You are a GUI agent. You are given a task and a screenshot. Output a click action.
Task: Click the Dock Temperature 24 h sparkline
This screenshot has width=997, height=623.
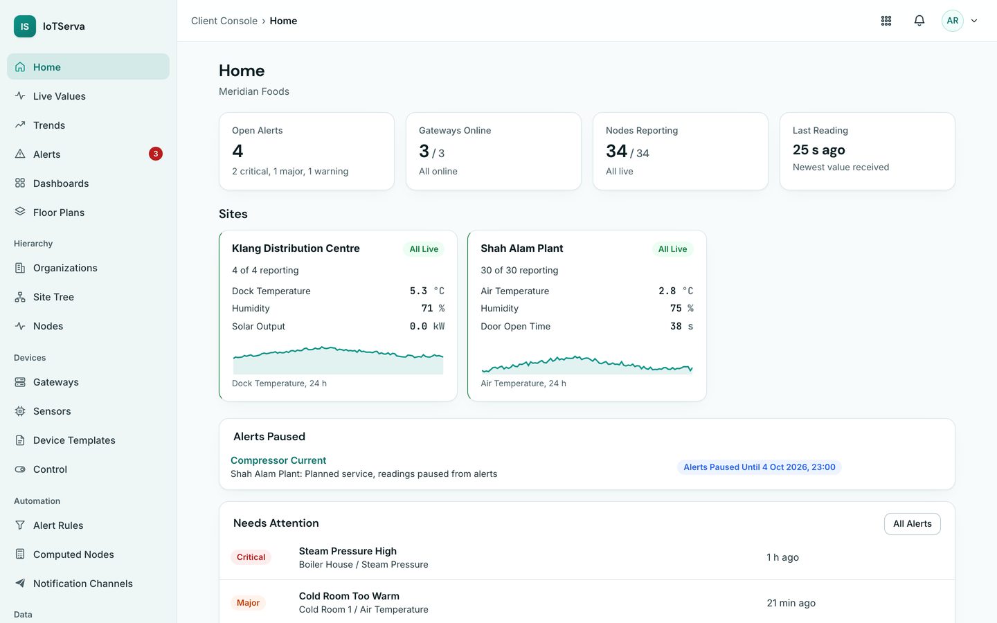pos(338,360)
